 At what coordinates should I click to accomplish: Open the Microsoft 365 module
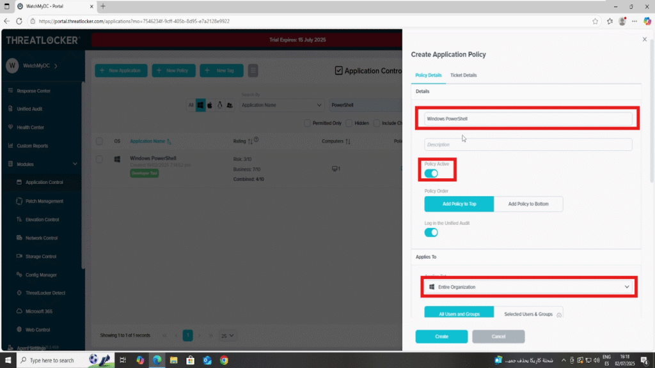click(38, 311)
